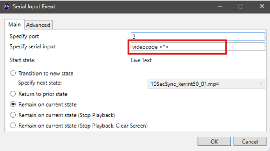Pick Remain on current state (Stop Playback)
The width and height of the screenshot is (270, 151).
point(13,115)
